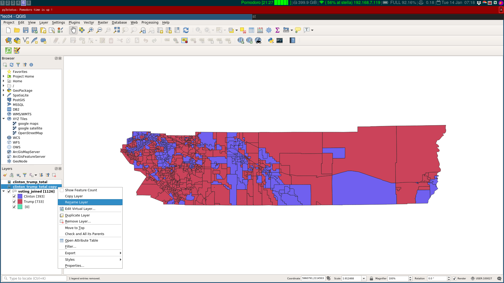This screenshot has height=283, width=504.
Task: Open the Processing menu
Action: (150, 23)
